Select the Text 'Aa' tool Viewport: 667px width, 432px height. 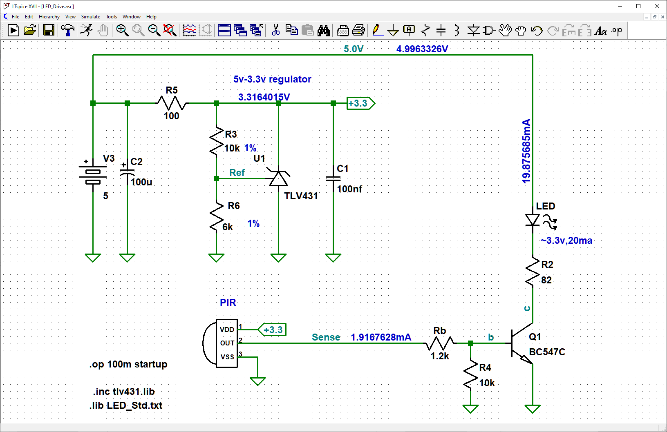coord(600,30)
